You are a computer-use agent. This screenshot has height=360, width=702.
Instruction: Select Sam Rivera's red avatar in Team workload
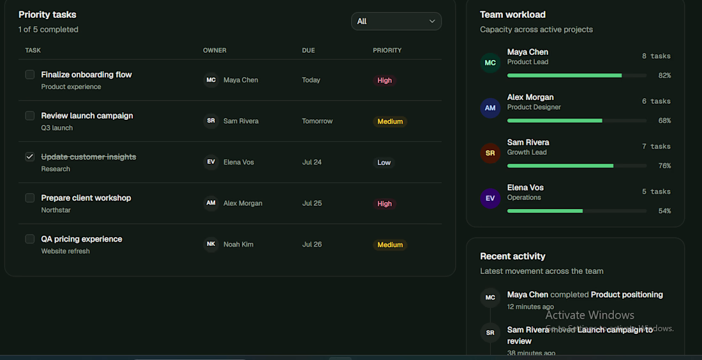pyautogui.click(x=490, y=154)
